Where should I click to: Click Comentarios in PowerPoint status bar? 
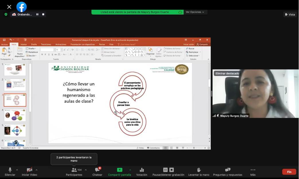(x=153, y=148)
